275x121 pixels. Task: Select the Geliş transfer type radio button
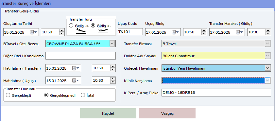pyautogui.click(x=71, y=26)
